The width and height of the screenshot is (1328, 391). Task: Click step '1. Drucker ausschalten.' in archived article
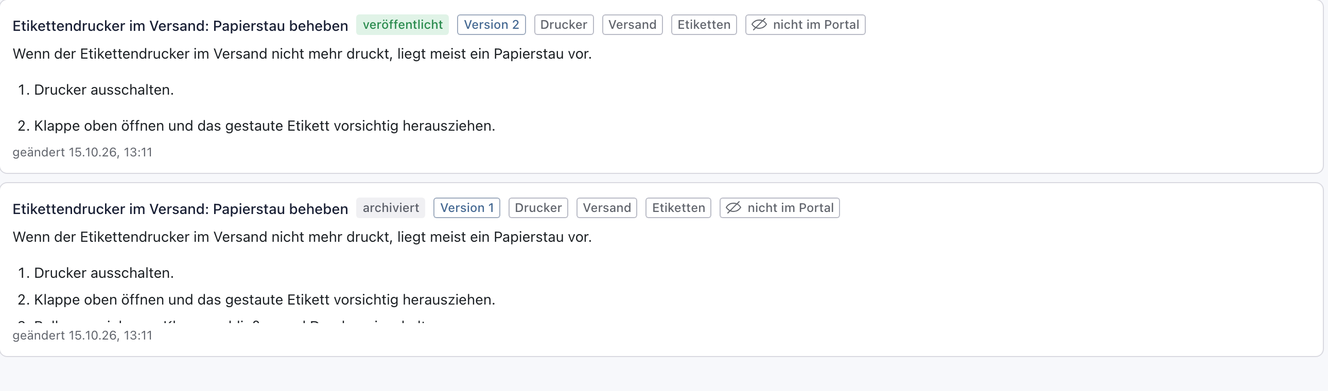tap(96, 273)
